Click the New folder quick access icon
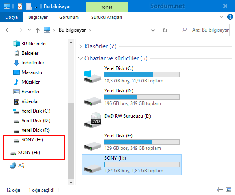The height and width of the screenshot is (195, 235). click(x=29, y=6)
